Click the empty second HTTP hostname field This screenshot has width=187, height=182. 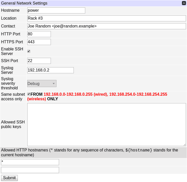(x=30, y=170)
